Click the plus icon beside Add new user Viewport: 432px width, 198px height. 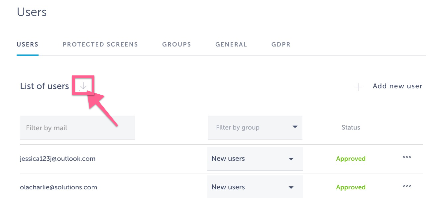pyautogui.click(x=358, y=87)
